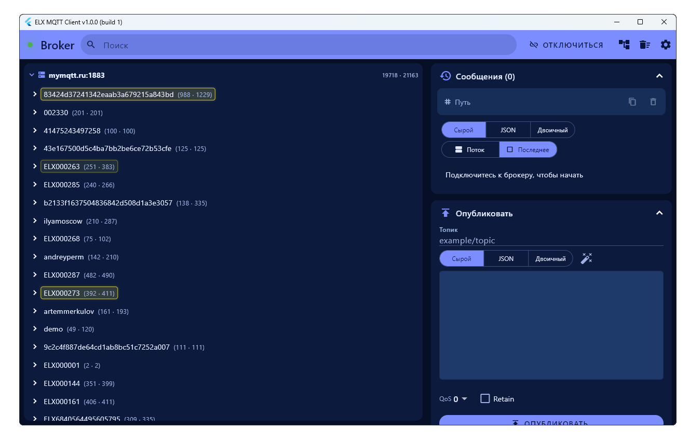Select Двоичный format in messages panel
Viewport: 689px width, 442px height.
[552, 130]
